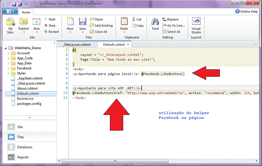Close the Default.cshtml tab
The height and width of the screenshot is (166, 262).
coord(128,44)
